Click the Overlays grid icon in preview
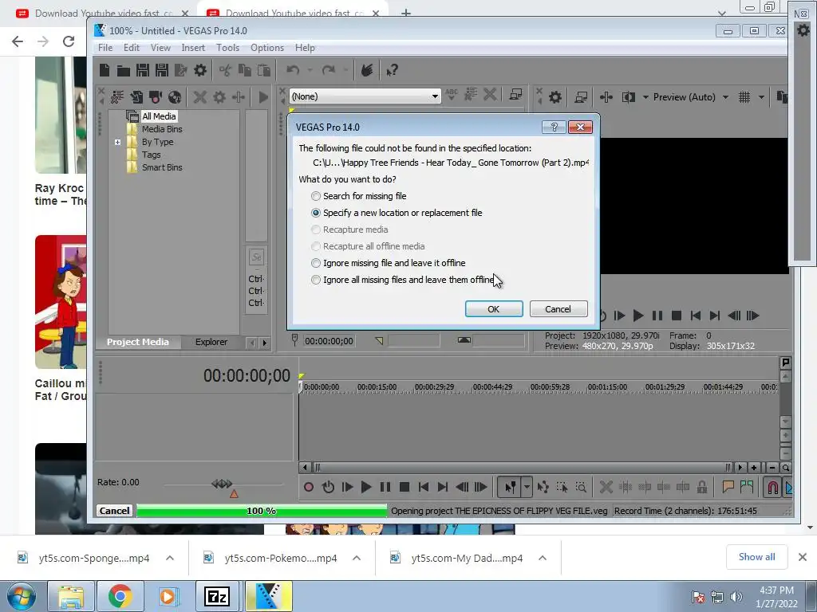 [744, 96]
